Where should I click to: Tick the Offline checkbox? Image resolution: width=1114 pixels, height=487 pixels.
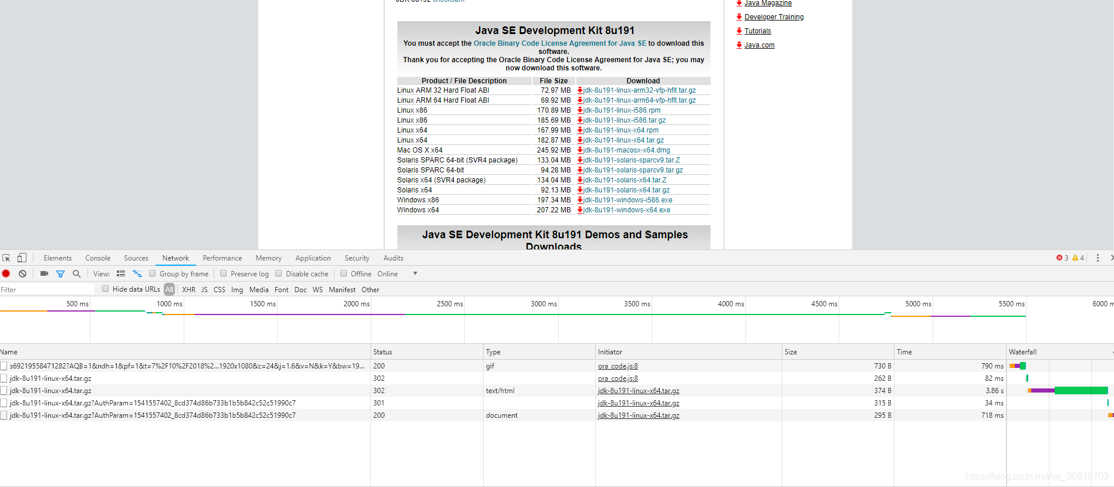click(x=343, y=273)
